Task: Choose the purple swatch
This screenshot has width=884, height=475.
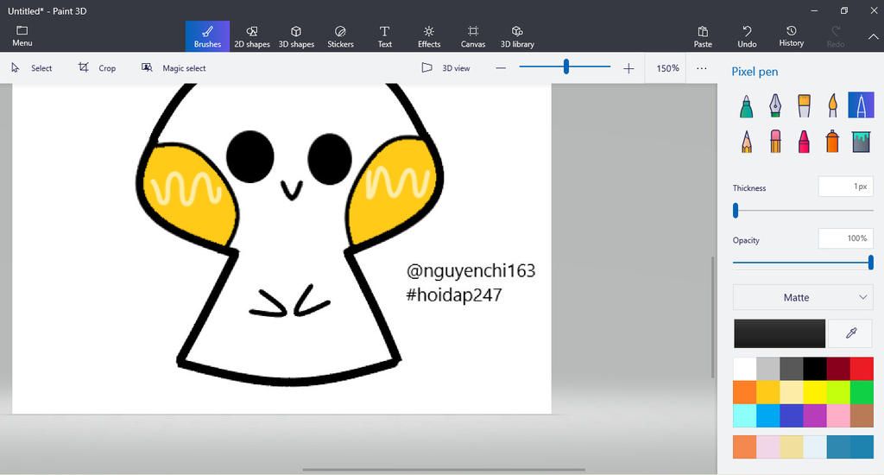Action: (x=815, y=415)
